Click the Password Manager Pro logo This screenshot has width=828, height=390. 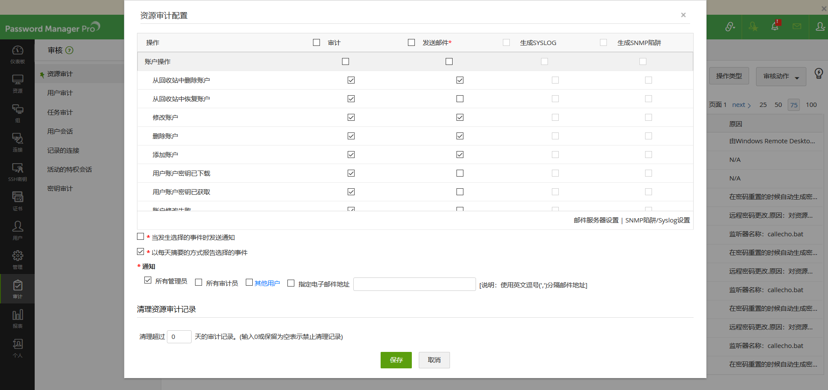52,28
